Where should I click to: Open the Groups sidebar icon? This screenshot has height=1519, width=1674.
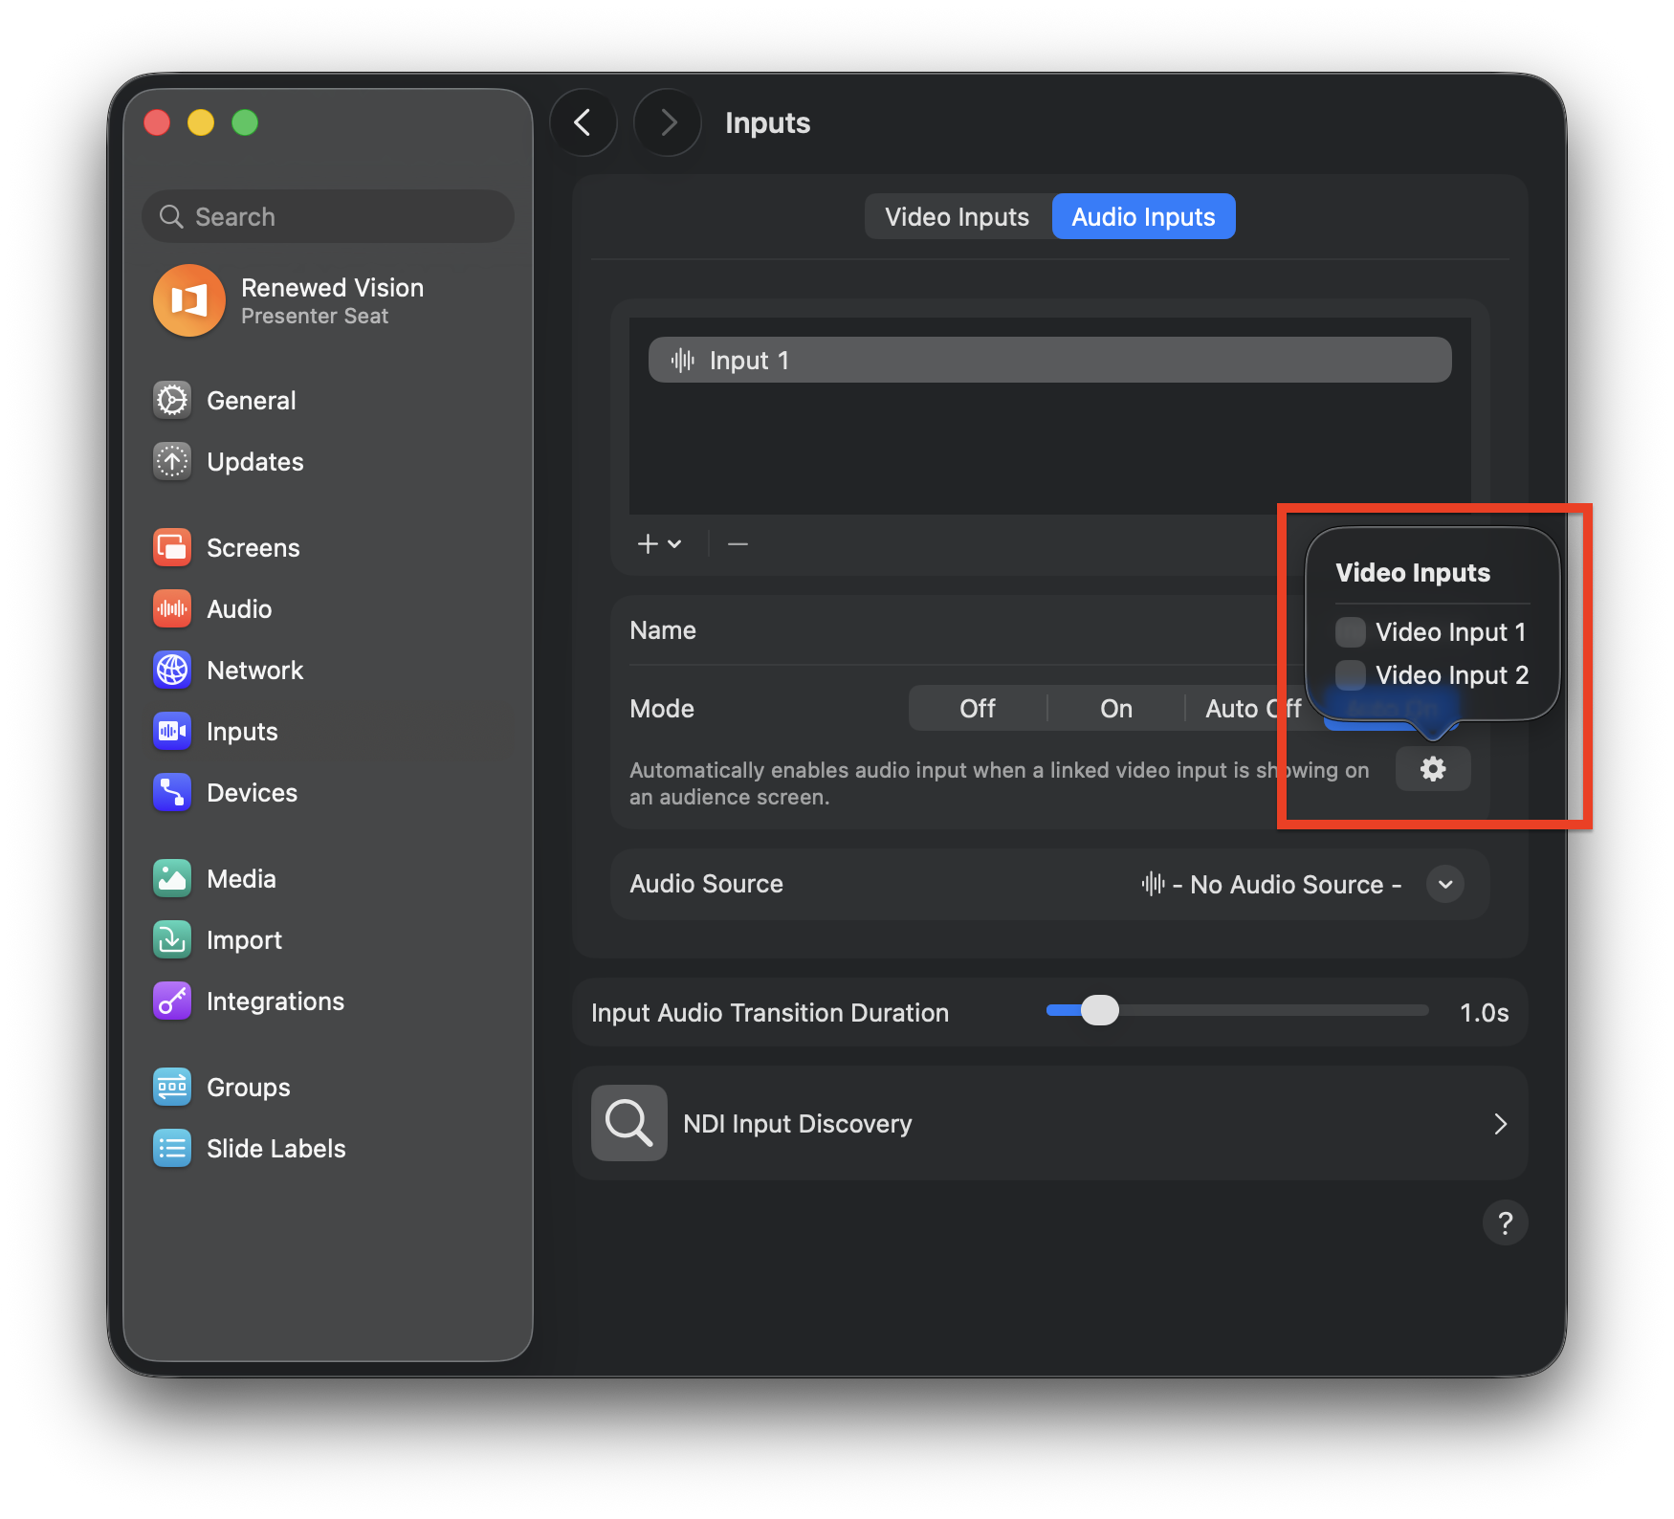(x=172, y=1087)
